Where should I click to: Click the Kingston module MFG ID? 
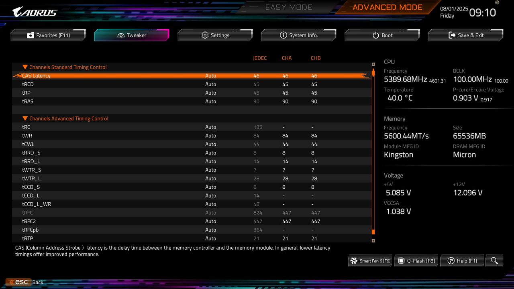(398, 155)
